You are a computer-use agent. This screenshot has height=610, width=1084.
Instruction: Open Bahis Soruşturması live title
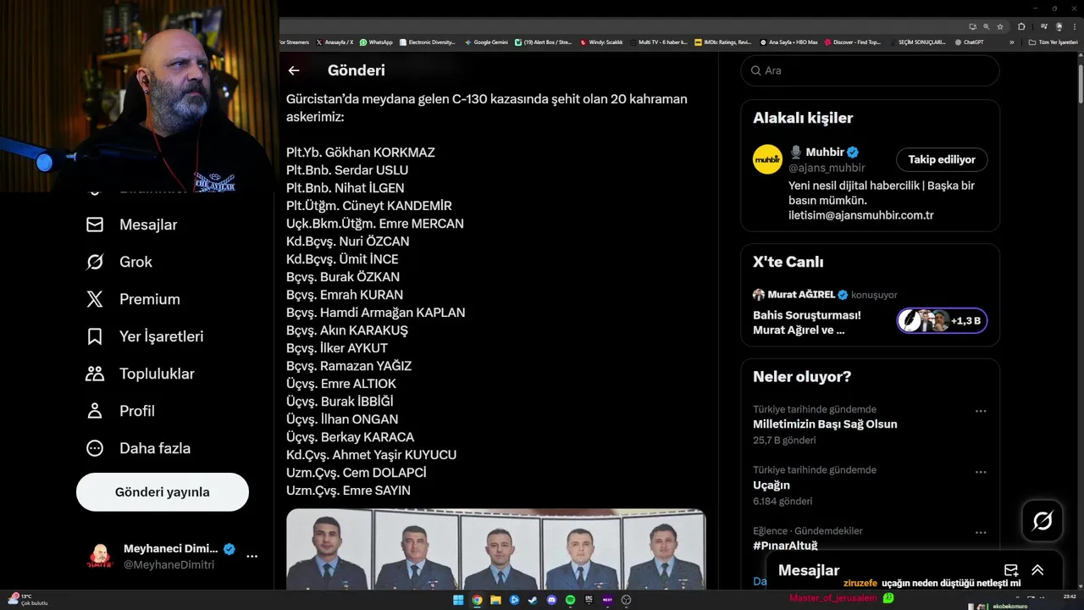[807, 322]
